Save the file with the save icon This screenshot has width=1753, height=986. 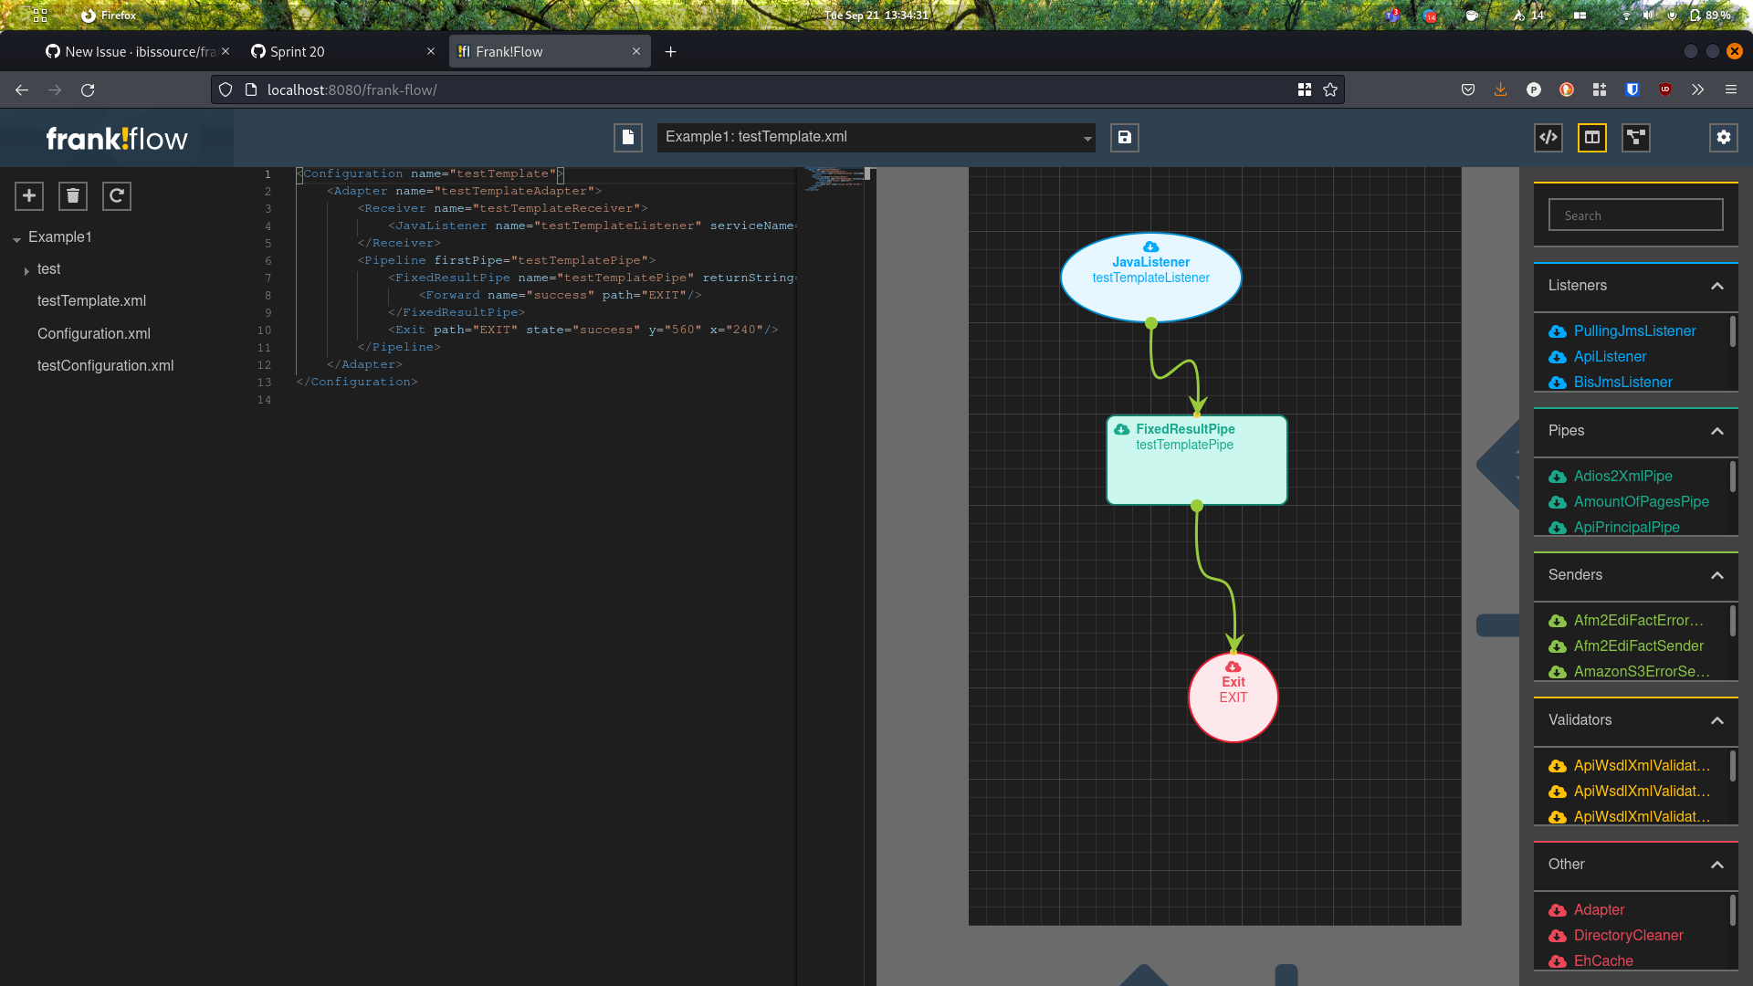point(1124,138)
